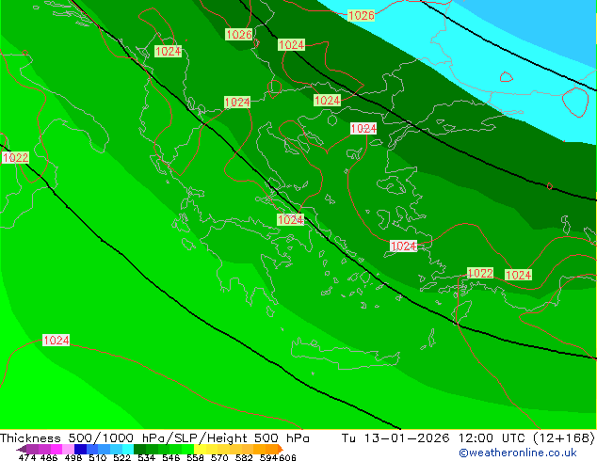Click the purple arrow start of legend
Image resolution: width=597 pixels, height=461 pixels.
pyautogui.click(x=22, y=449)
